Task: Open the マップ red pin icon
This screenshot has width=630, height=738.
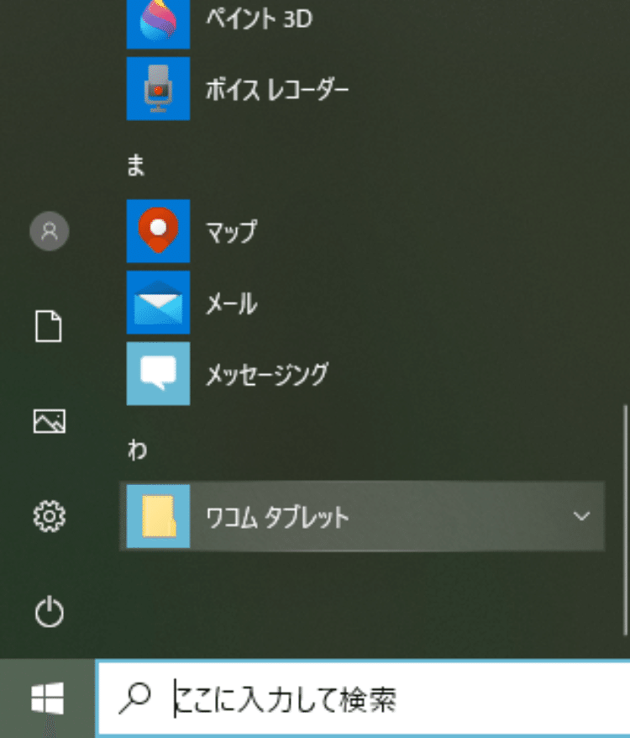Action: pyautogui.click(x=158, y=231)
